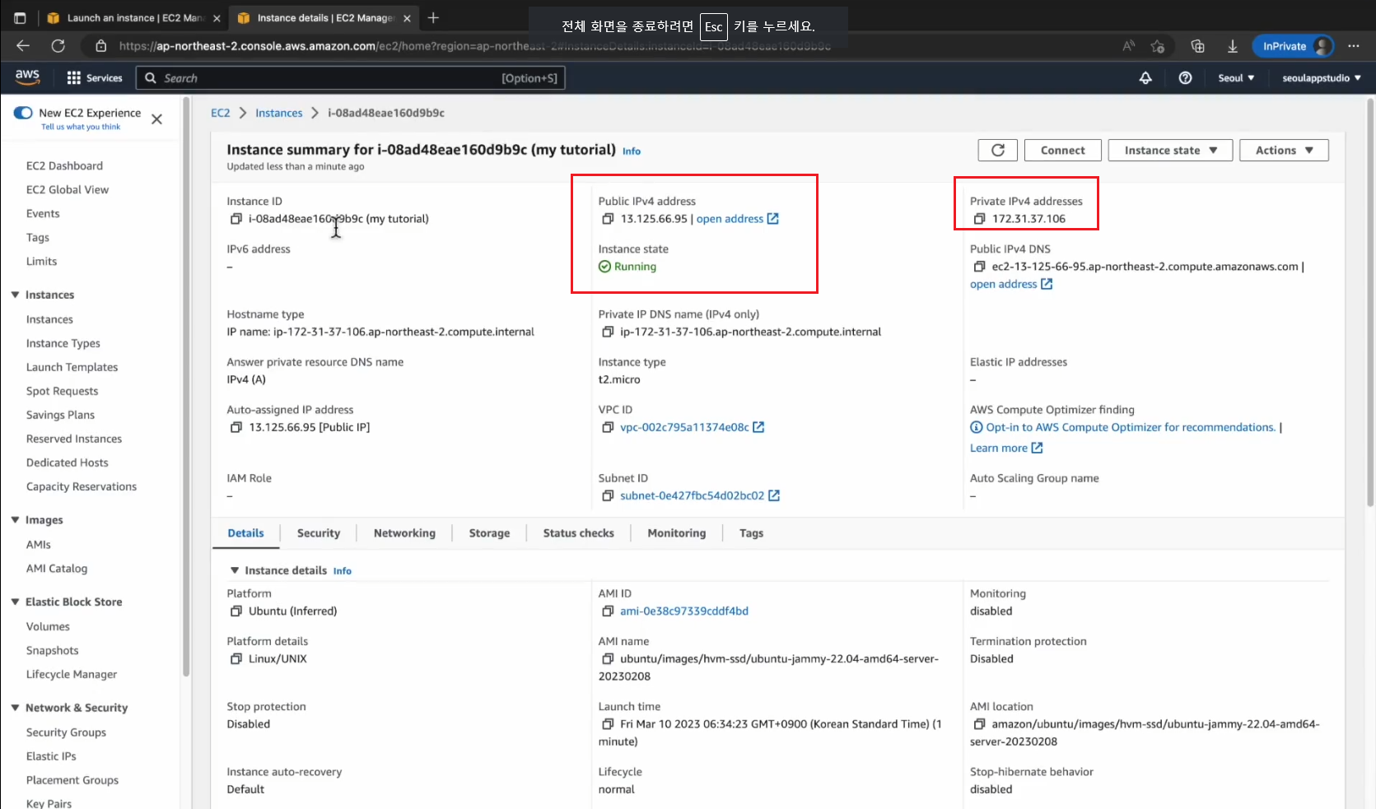Screen dimensions: 1376x809
Task: Open Launch Templates in the sidebar
Action: 72,367
